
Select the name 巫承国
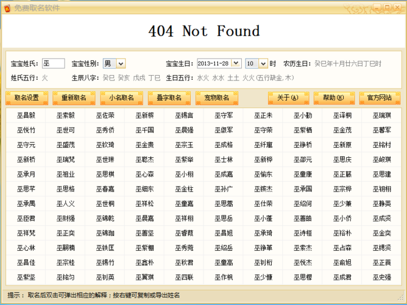click(x=303, y=189)
